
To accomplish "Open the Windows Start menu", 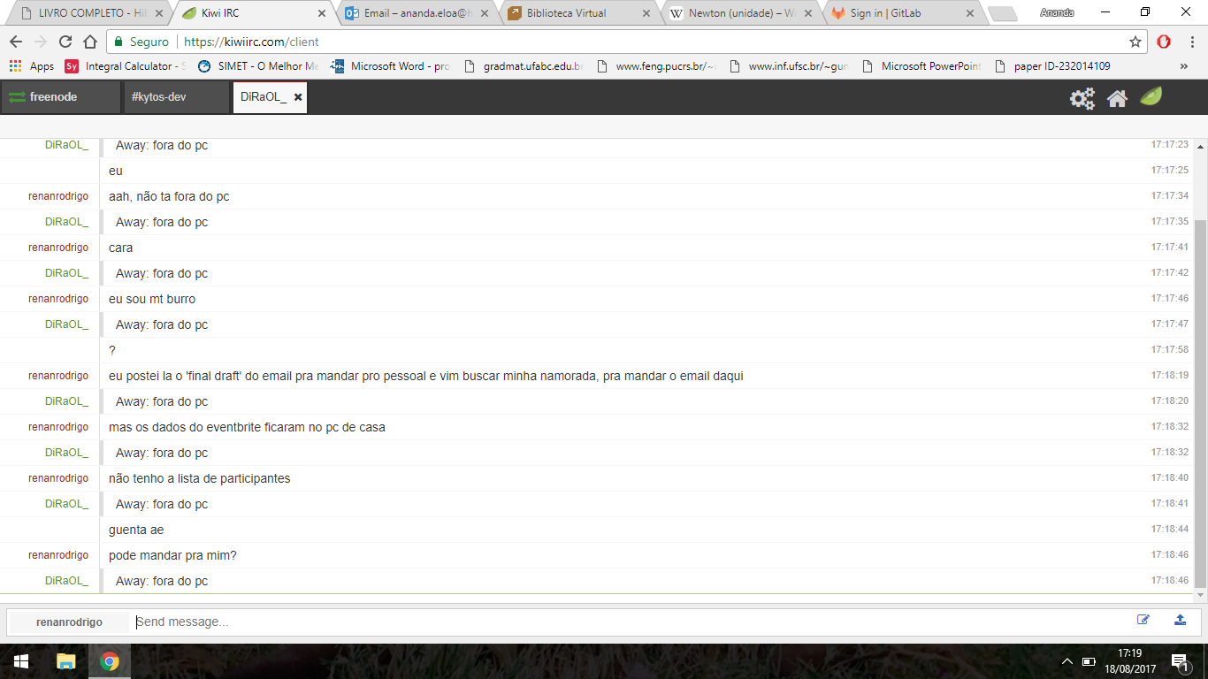I will tap(21, 661).
